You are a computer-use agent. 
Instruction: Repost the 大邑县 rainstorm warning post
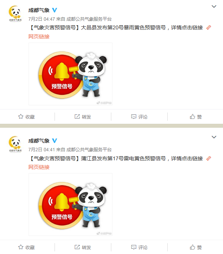[x=83, y=117]
